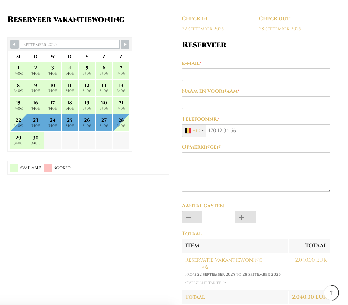Choose September 30 on the calendar
This screenshot has height=305, width=348.
click(36, 140)
